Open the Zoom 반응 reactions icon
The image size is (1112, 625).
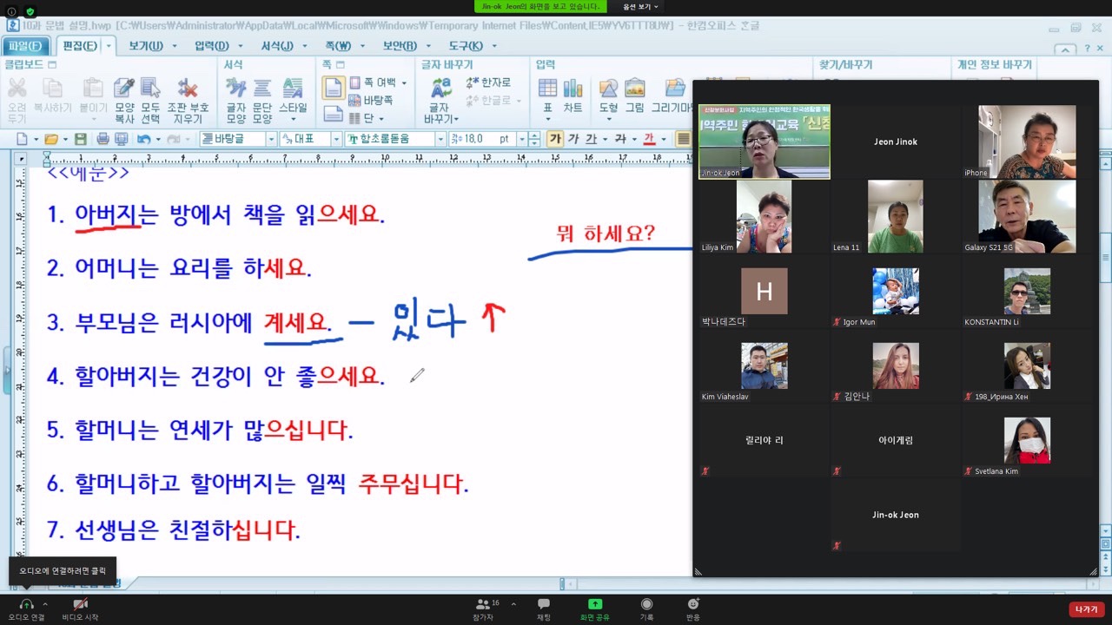pyautogui.click(x=693, y=604)
